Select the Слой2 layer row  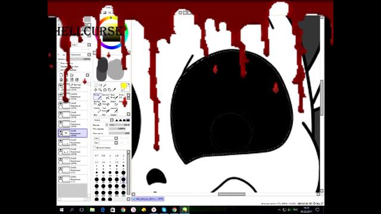(x=73, y=170)
